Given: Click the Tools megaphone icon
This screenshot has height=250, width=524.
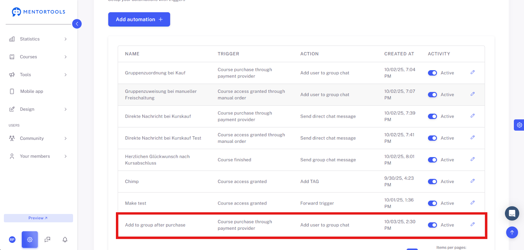Looking at the screenshot, I should 12,75.
